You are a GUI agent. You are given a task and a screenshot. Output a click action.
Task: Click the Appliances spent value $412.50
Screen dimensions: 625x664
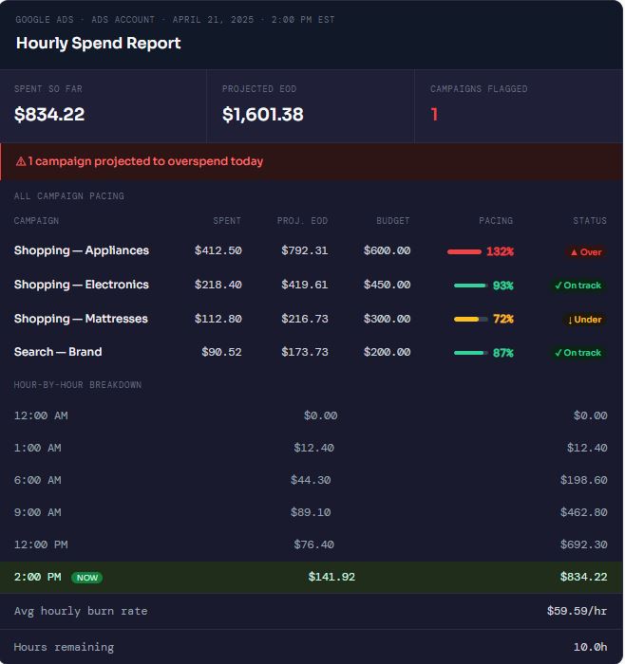218,250
